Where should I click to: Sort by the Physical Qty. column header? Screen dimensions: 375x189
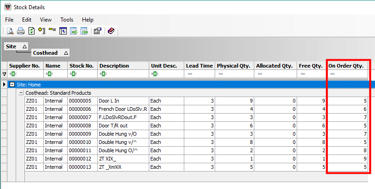[x=233, y=66]
